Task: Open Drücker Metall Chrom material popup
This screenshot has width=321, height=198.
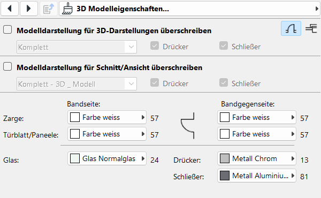Action: 257,158
